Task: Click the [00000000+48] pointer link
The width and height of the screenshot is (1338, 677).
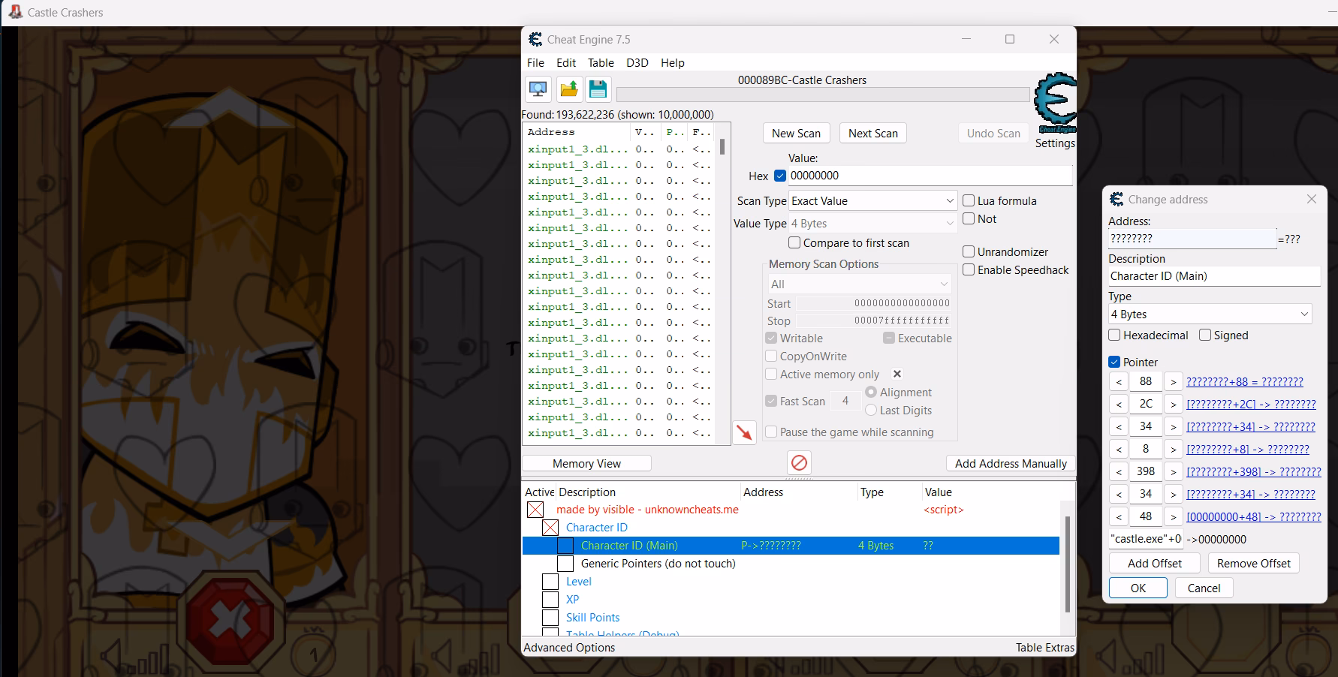Action: coord(1253,516)
